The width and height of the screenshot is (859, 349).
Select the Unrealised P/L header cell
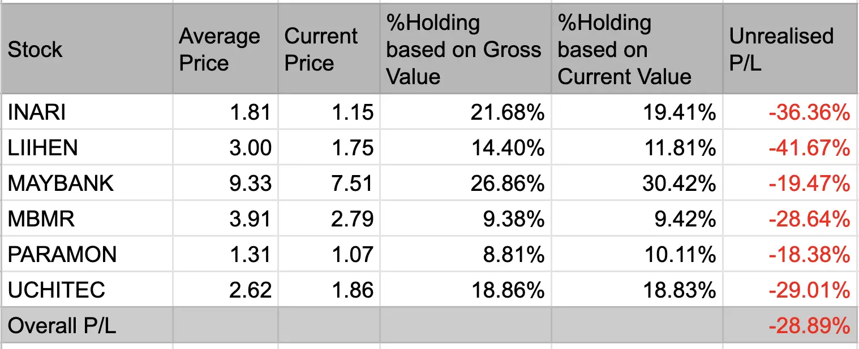(x=791, y=49)
